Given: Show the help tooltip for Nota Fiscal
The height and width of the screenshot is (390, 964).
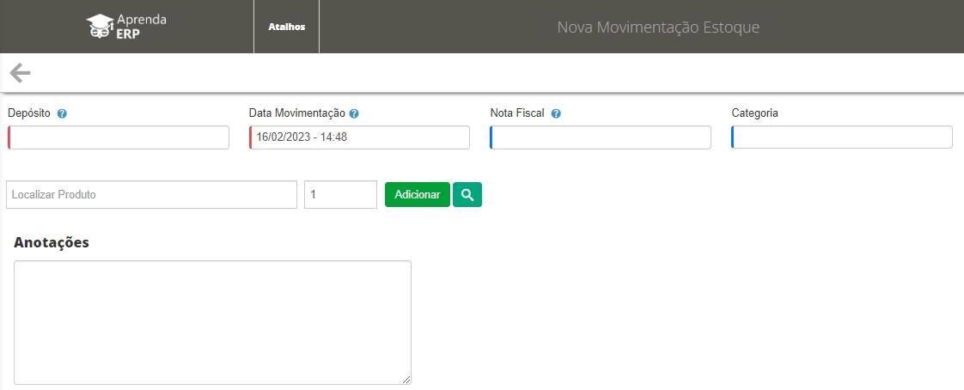Looking at the screenshot, I should [556, 113].
